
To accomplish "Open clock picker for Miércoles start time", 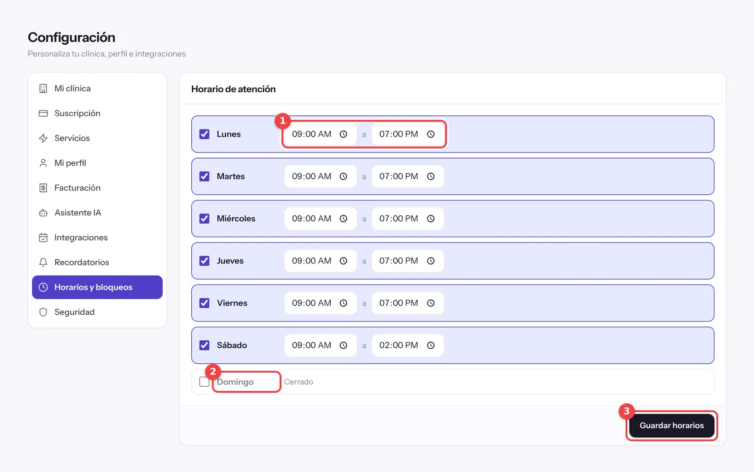I will [x=344, y=219].
